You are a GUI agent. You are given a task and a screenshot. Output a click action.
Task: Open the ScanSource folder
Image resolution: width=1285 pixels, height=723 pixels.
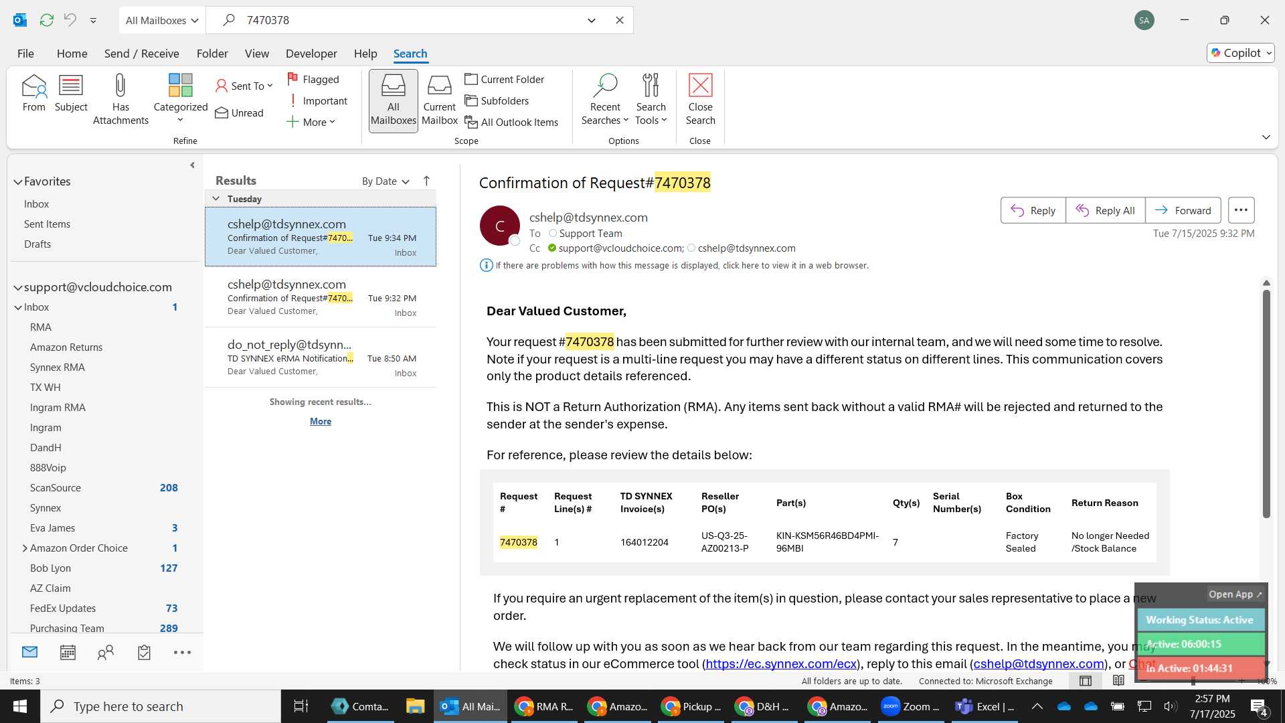click(56, 487)
